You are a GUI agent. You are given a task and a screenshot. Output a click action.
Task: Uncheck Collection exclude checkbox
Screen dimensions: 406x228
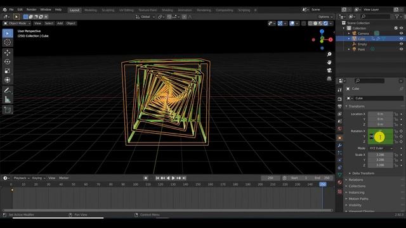pos(396,28)
